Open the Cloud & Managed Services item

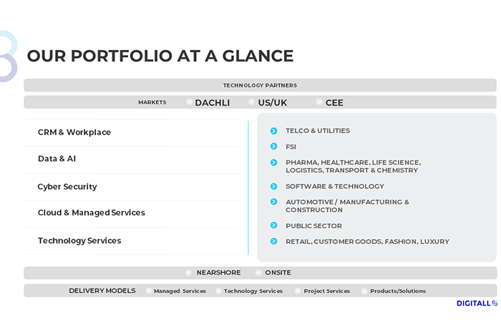pos(132,213)
